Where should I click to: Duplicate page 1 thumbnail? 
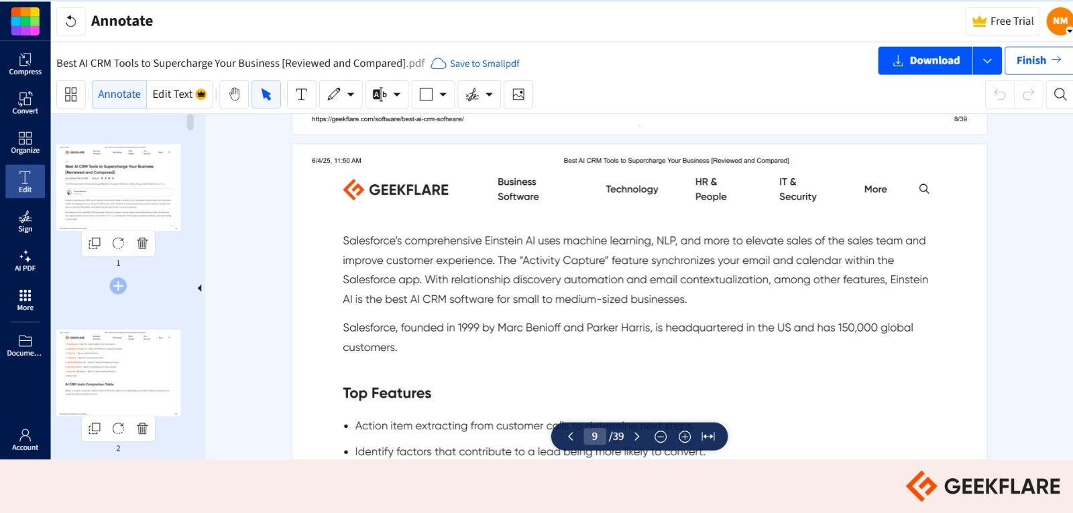click(95, 243)
